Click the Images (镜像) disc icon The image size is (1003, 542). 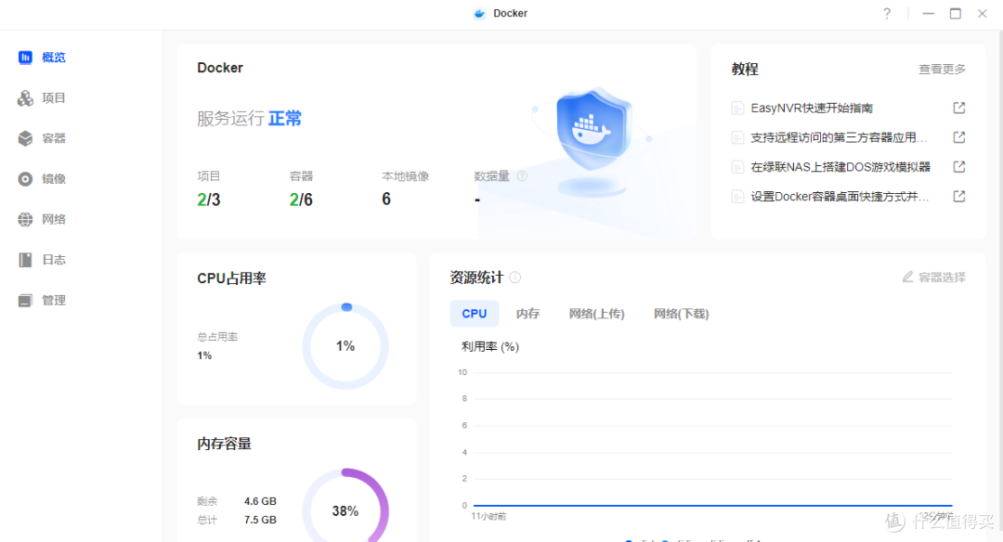25,179
